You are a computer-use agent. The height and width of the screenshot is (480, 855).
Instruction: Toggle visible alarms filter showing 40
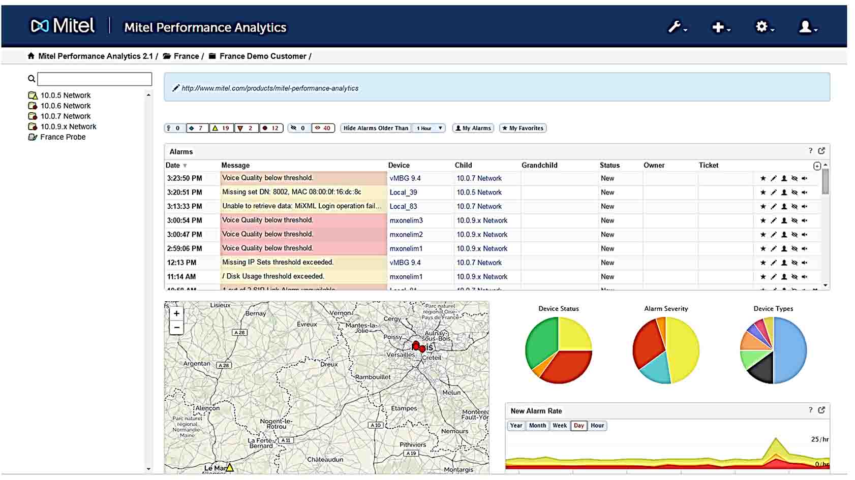click(x=323, y=128)
